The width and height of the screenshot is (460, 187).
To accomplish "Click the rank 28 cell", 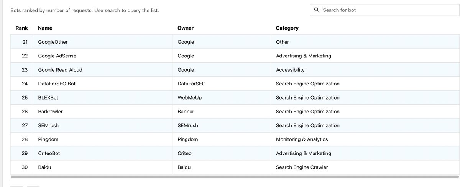I will (22, 139).
